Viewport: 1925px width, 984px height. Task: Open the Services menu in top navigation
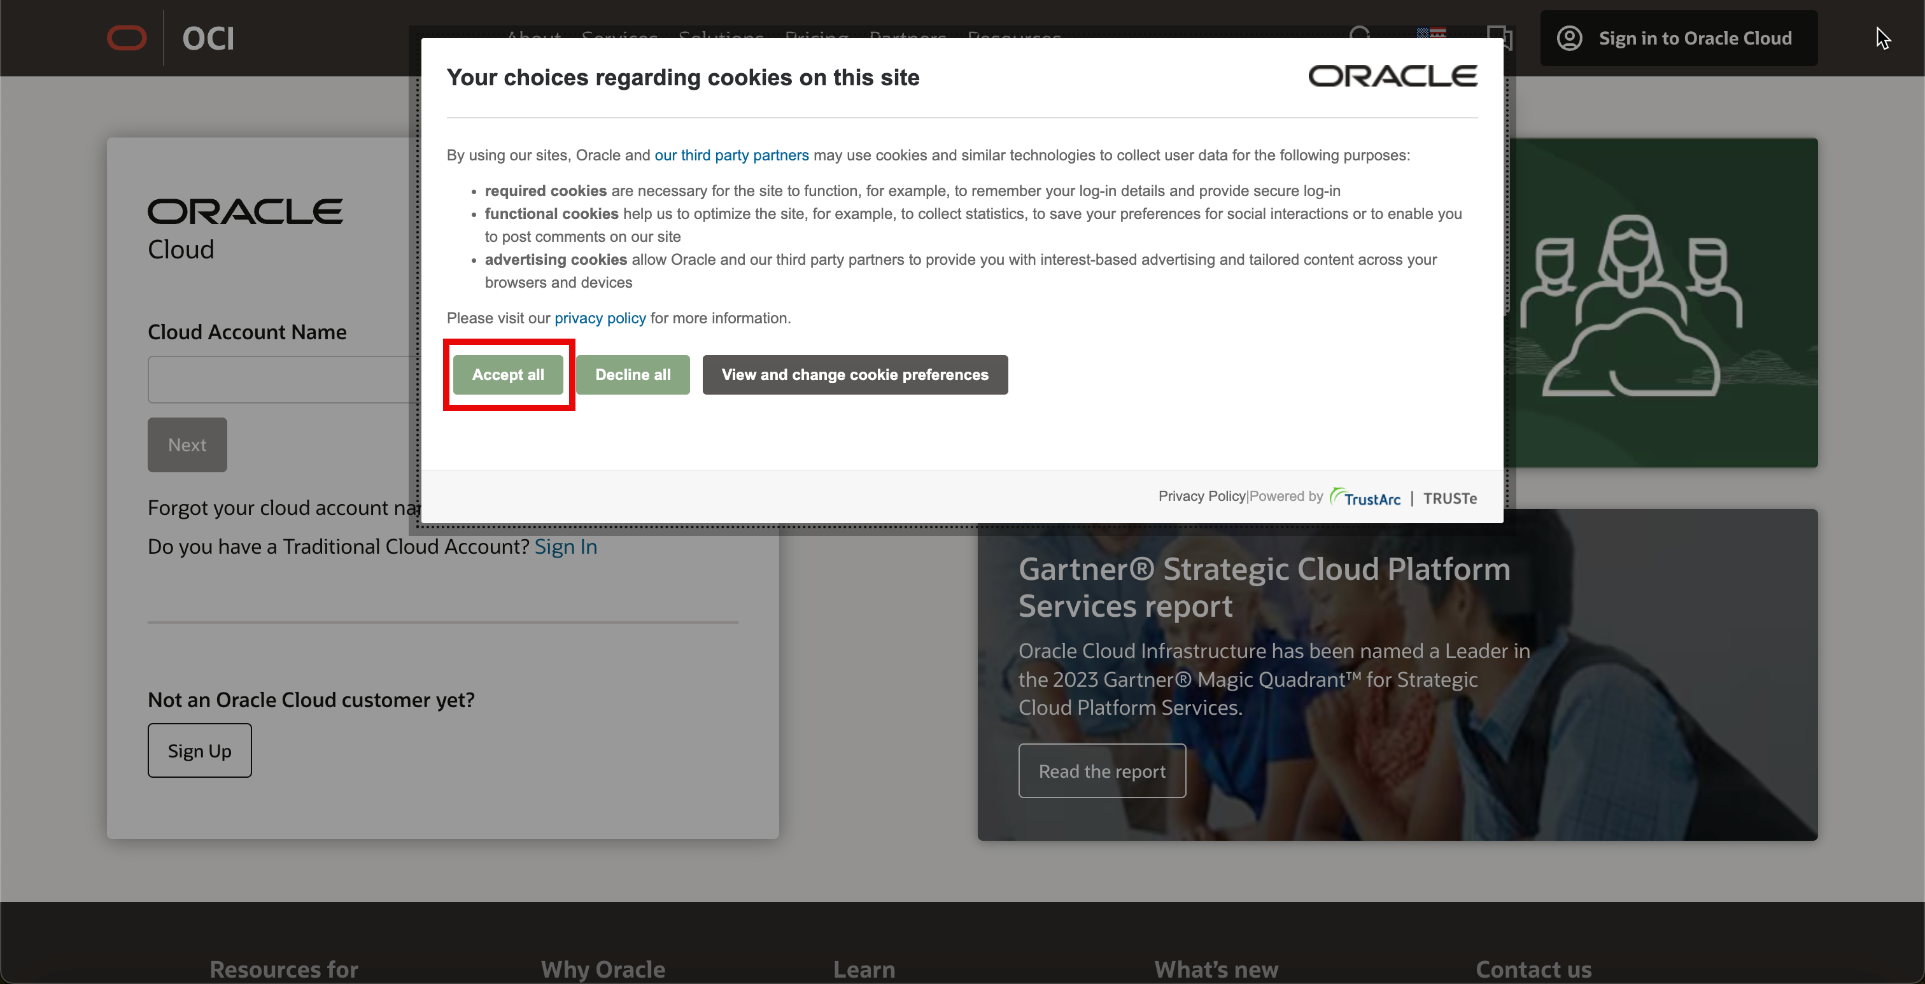click(x=619, y=34)
